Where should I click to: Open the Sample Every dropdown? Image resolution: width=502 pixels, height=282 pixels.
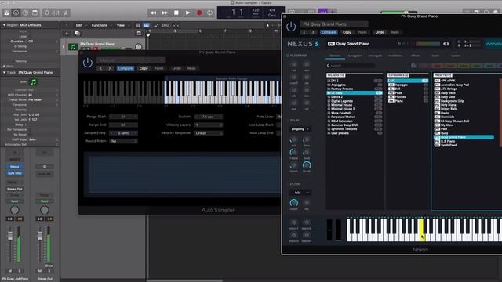(123, 133)
